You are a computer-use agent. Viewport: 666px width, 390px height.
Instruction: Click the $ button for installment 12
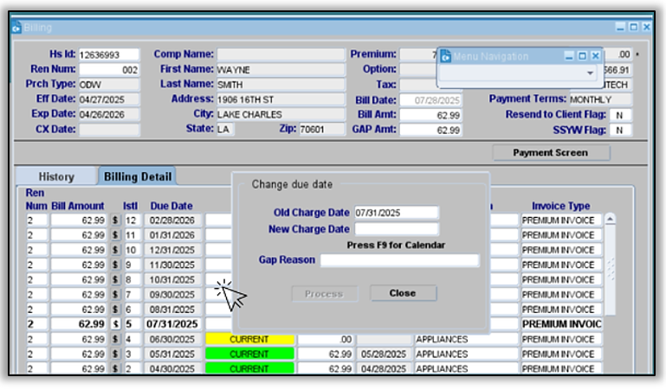tap(115, 221)
